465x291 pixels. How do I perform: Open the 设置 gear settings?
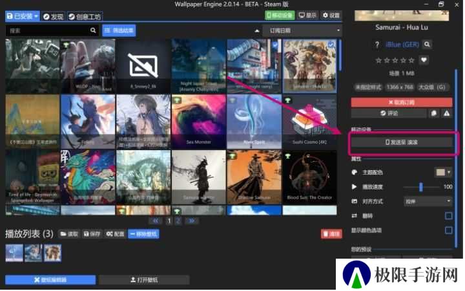[331, 15]
